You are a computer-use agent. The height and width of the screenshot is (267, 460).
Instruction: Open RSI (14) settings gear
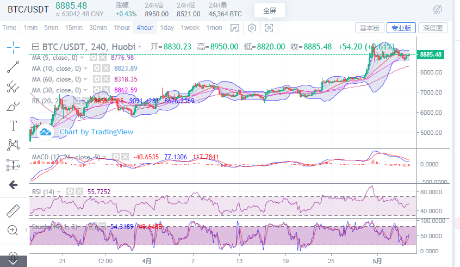click(x=70, y=192)
